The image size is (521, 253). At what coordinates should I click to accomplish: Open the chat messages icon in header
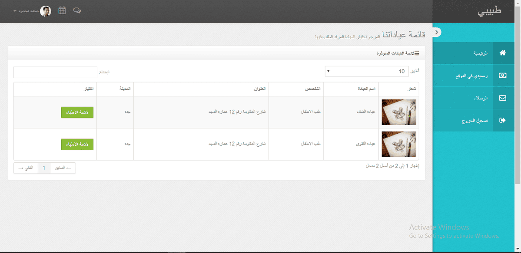coord(77,10)
